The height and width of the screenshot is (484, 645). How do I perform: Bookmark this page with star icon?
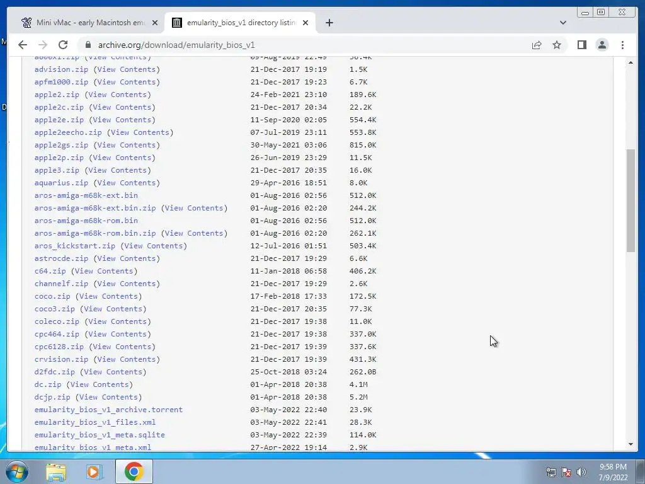[557, 45]
